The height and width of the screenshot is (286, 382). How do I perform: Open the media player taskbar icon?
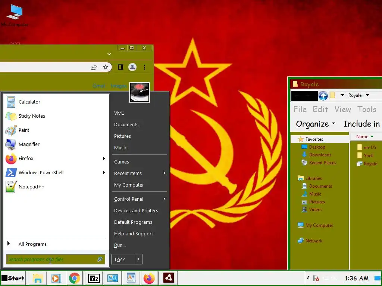pyautogui.click(x=56, y=278)
